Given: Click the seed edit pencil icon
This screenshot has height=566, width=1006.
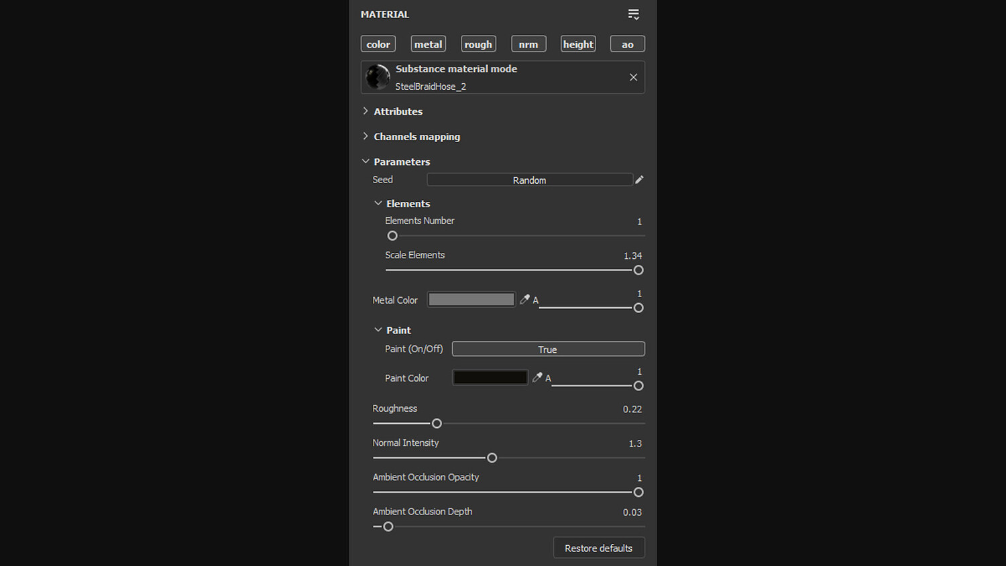Looking at the screenshot, I should [639, 180].
